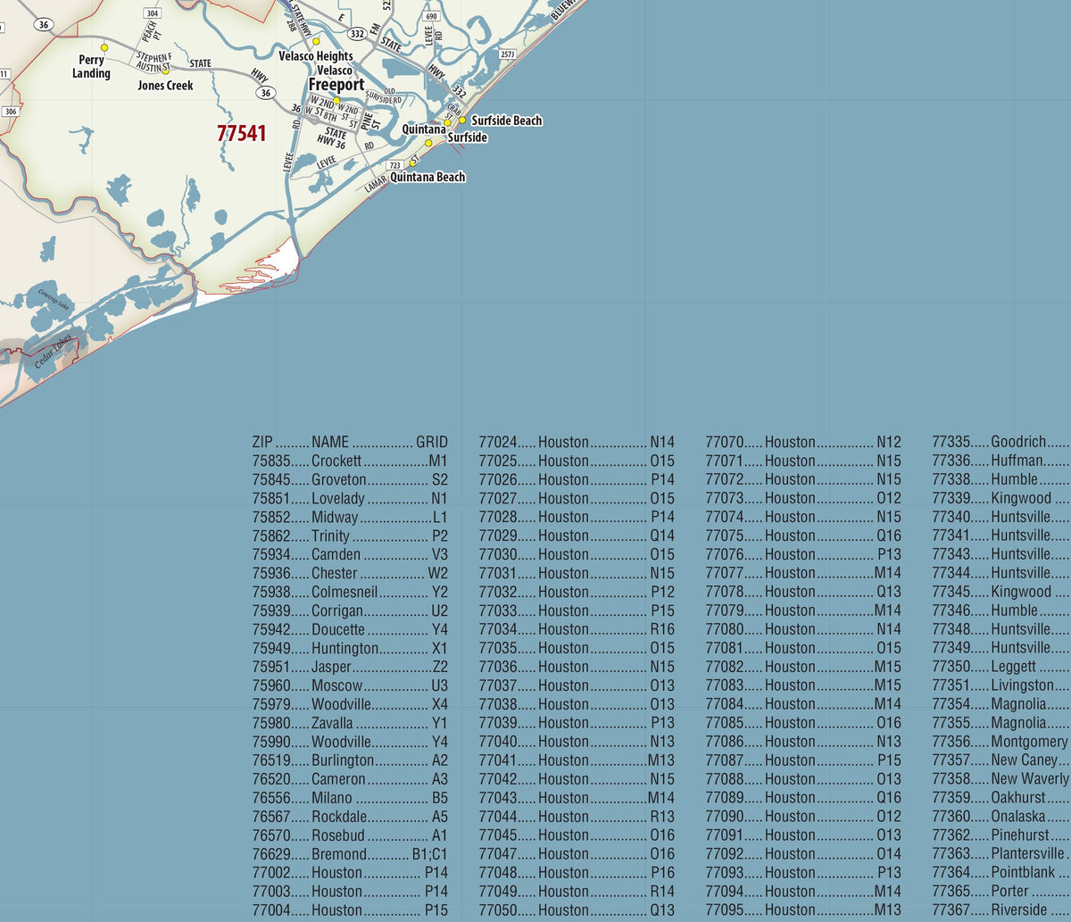Select the 77084 Houston M14 row
The height and width of the screenshot is (922, 1071).
coord(803,704)
